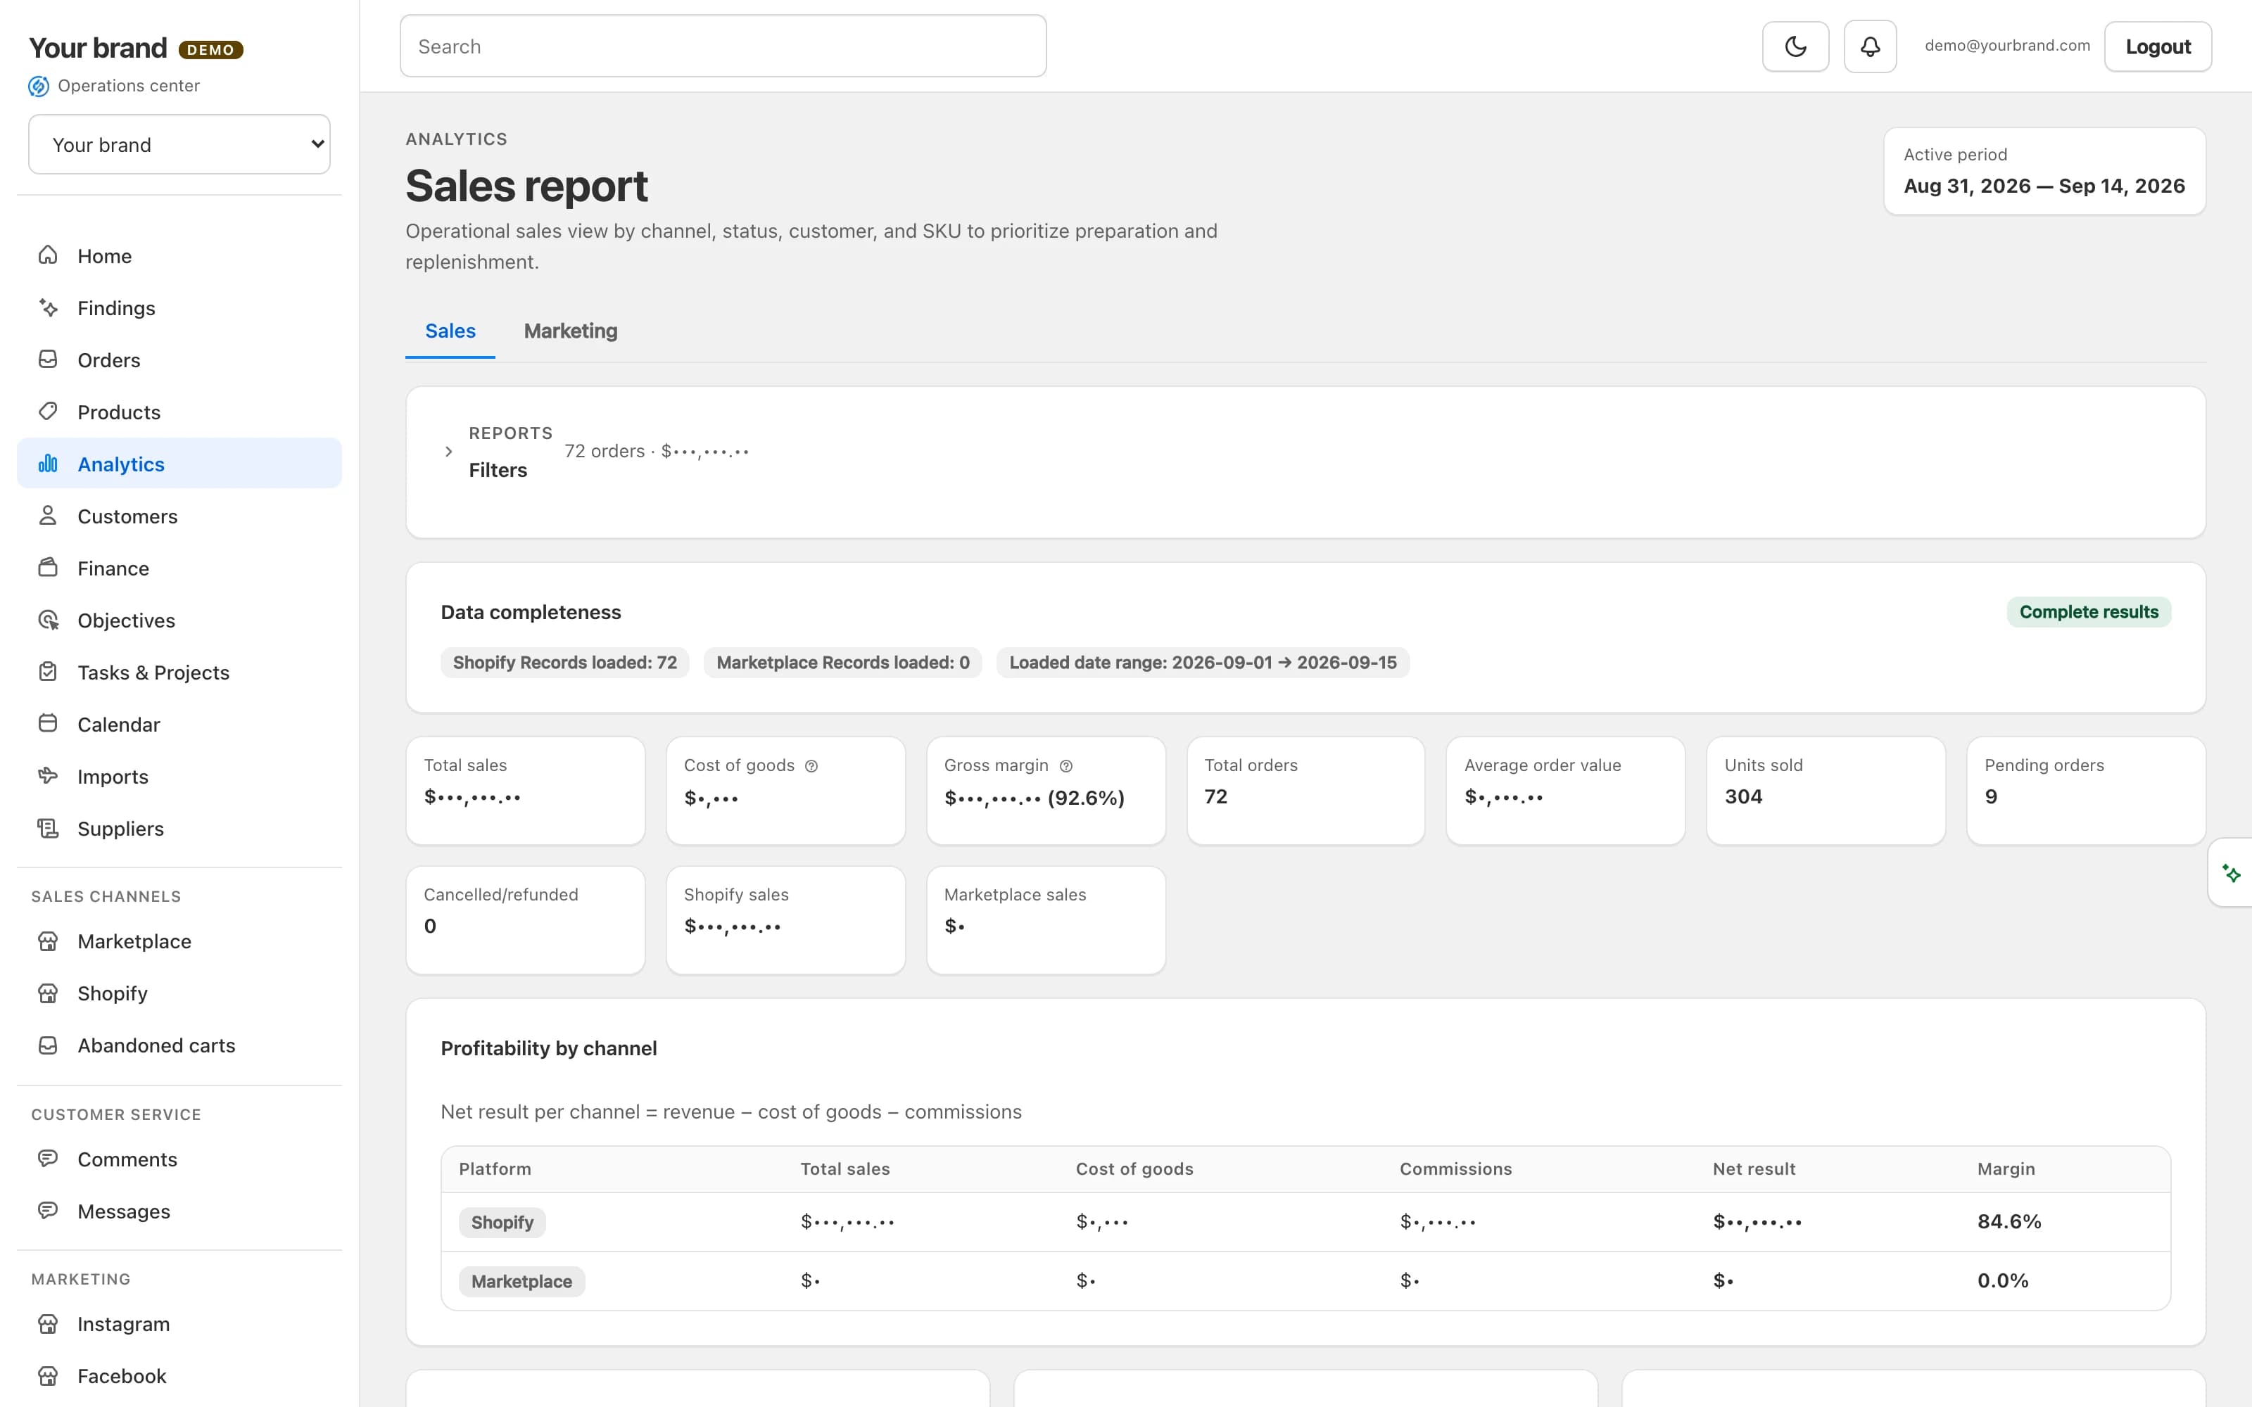
Task: Open notifications with the bell icon
Action: coord(1870,46)
